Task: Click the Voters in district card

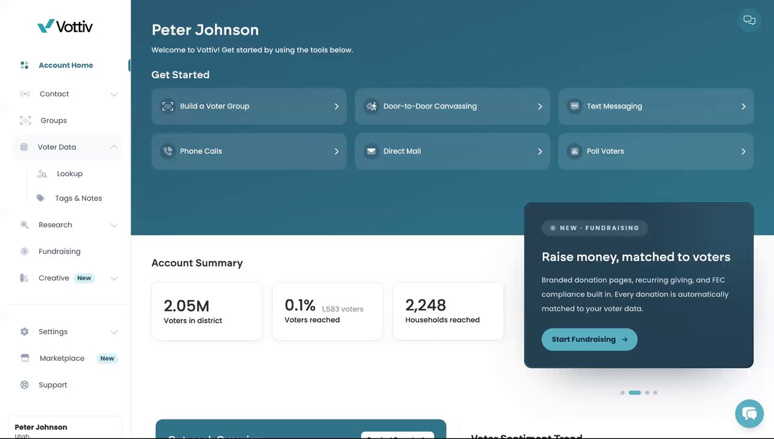Action: coord(207,311)
